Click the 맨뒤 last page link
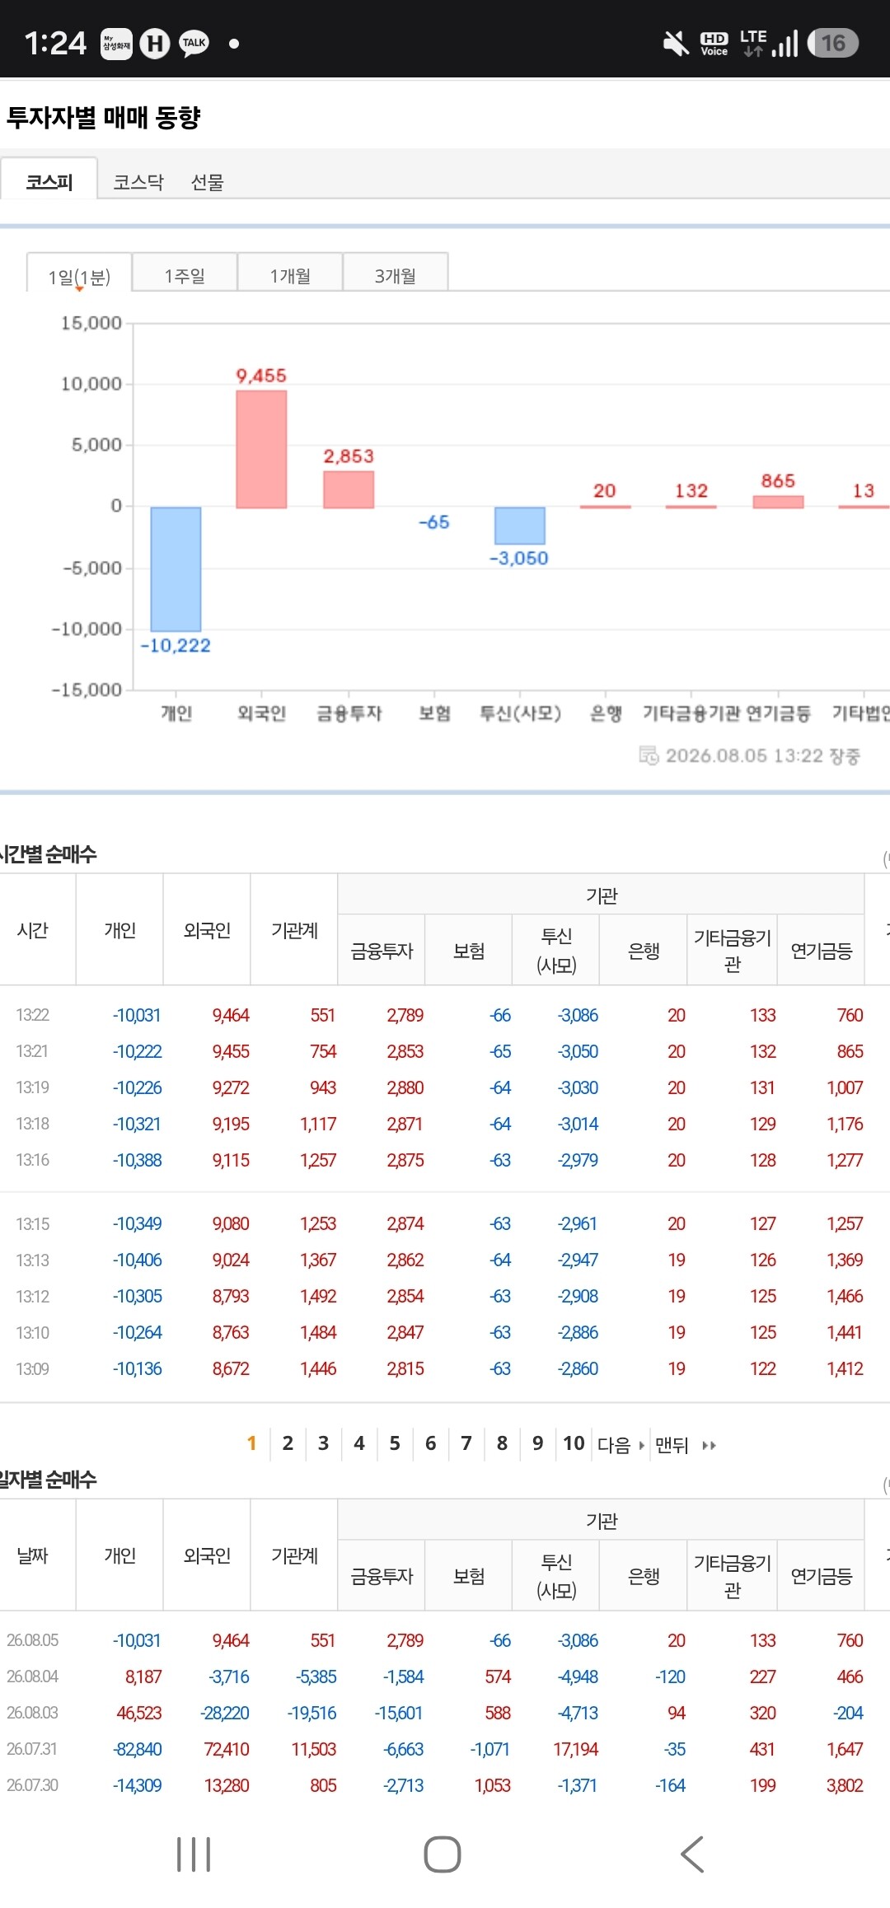 tap(672, 1445)
